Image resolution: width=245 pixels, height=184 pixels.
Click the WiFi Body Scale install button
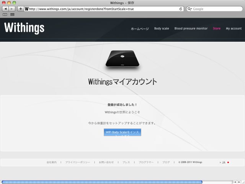click(122, 132)
